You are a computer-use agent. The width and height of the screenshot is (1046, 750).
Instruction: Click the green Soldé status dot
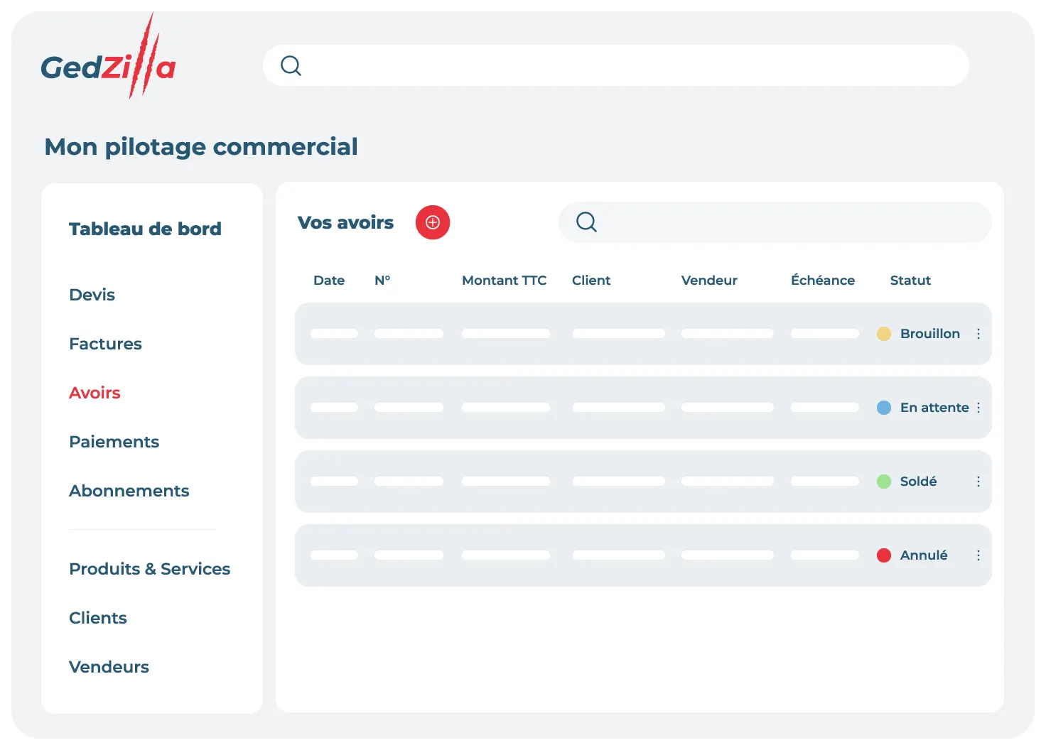(x=884, y=482)
